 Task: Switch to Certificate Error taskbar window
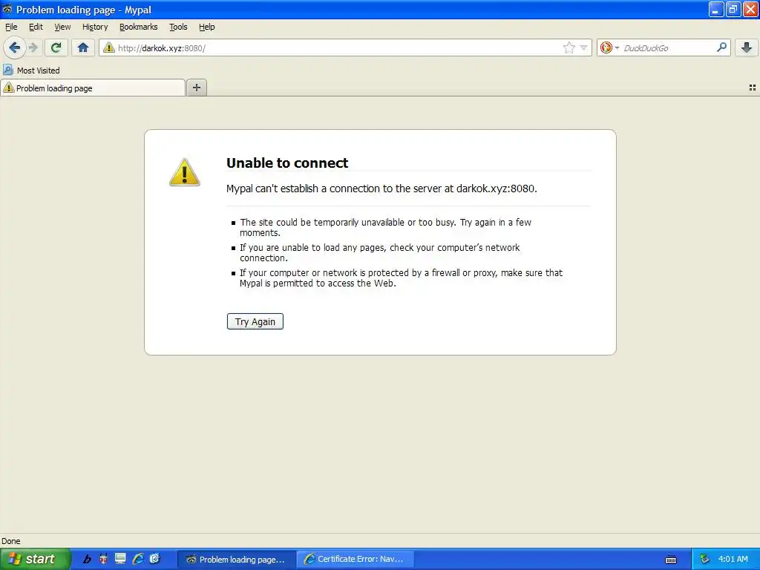tap(356, 560)
